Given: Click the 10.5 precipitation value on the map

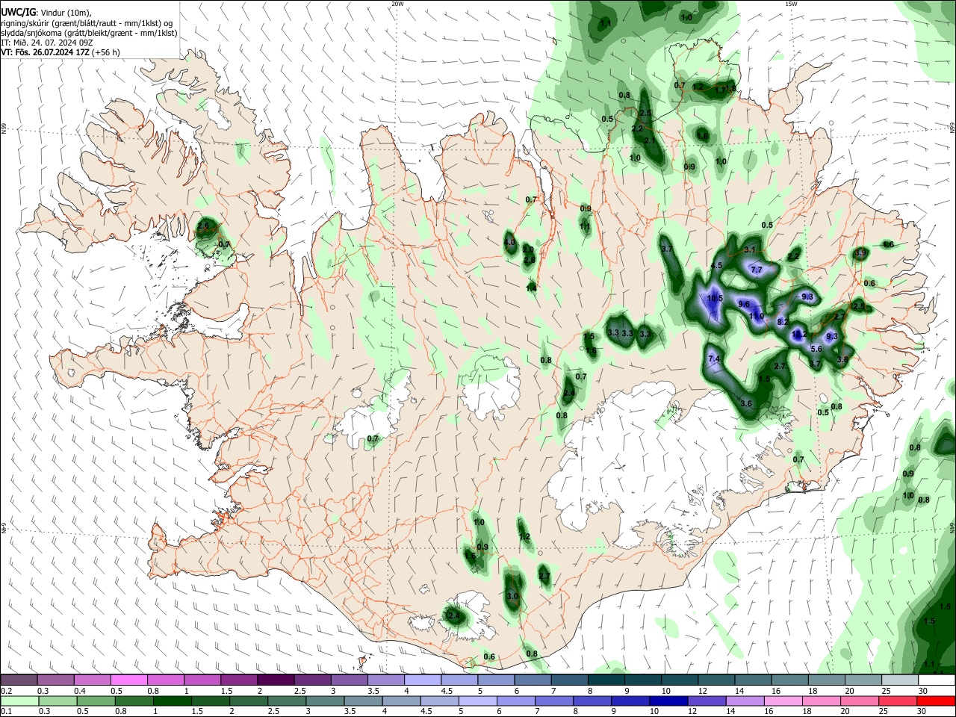Looking at the screenshot, I should coord(715,299).
